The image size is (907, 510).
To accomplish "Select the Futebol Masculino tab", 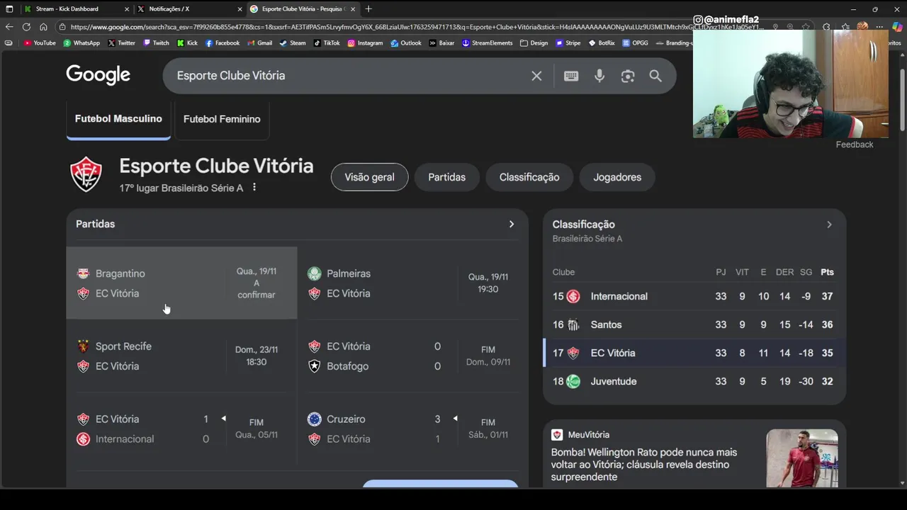I will tap(118, 119).
